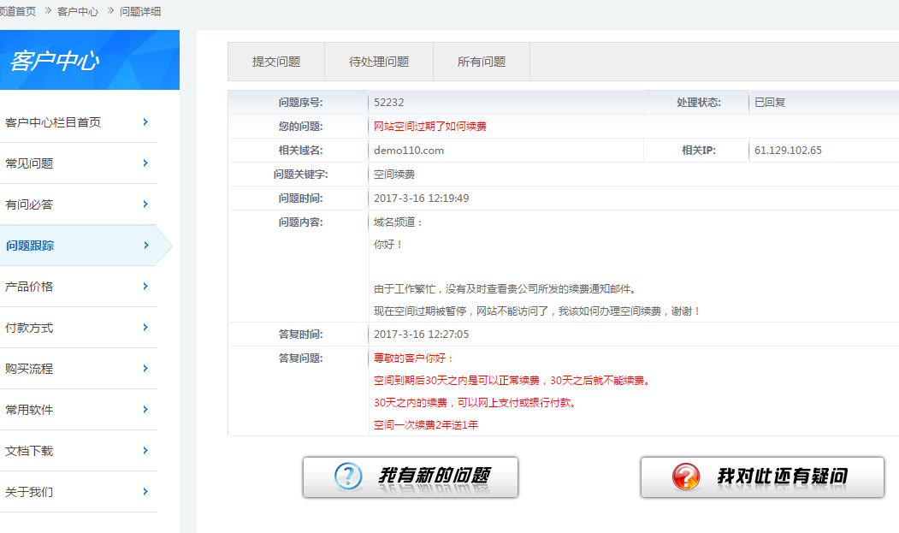Click the red question mark icon

(686, 477)
